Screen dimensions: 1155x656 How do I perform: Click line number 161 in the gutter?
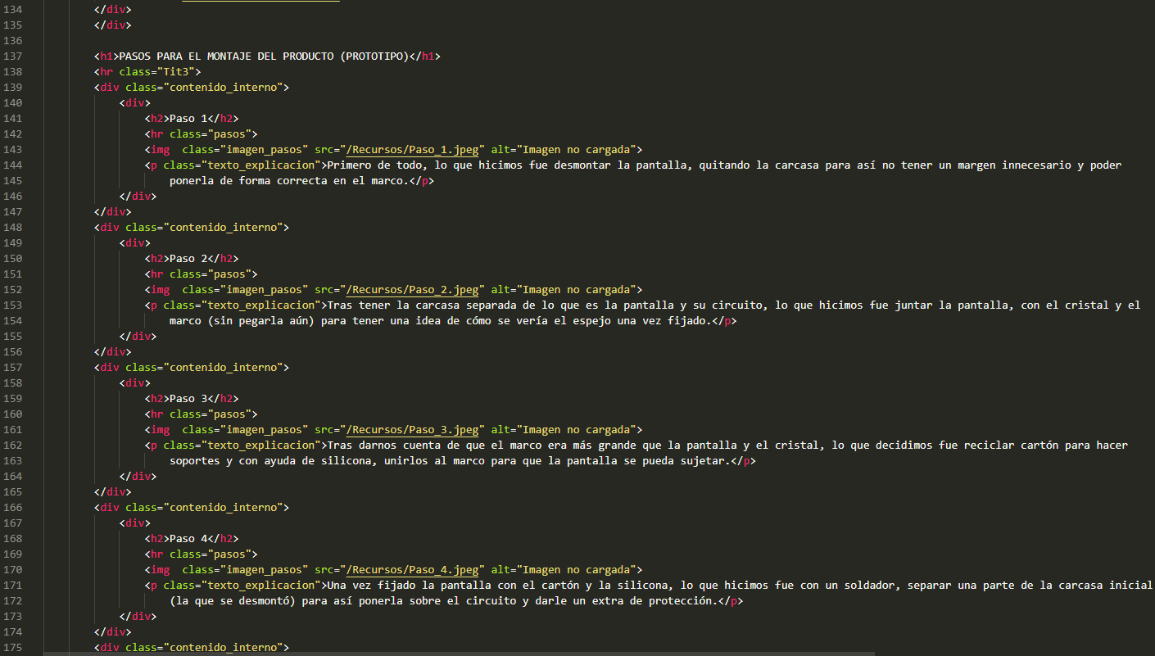[x=13, y=429]
